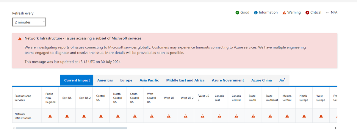
Task: Open the Americas tab
Action: [x=105, y=80]
